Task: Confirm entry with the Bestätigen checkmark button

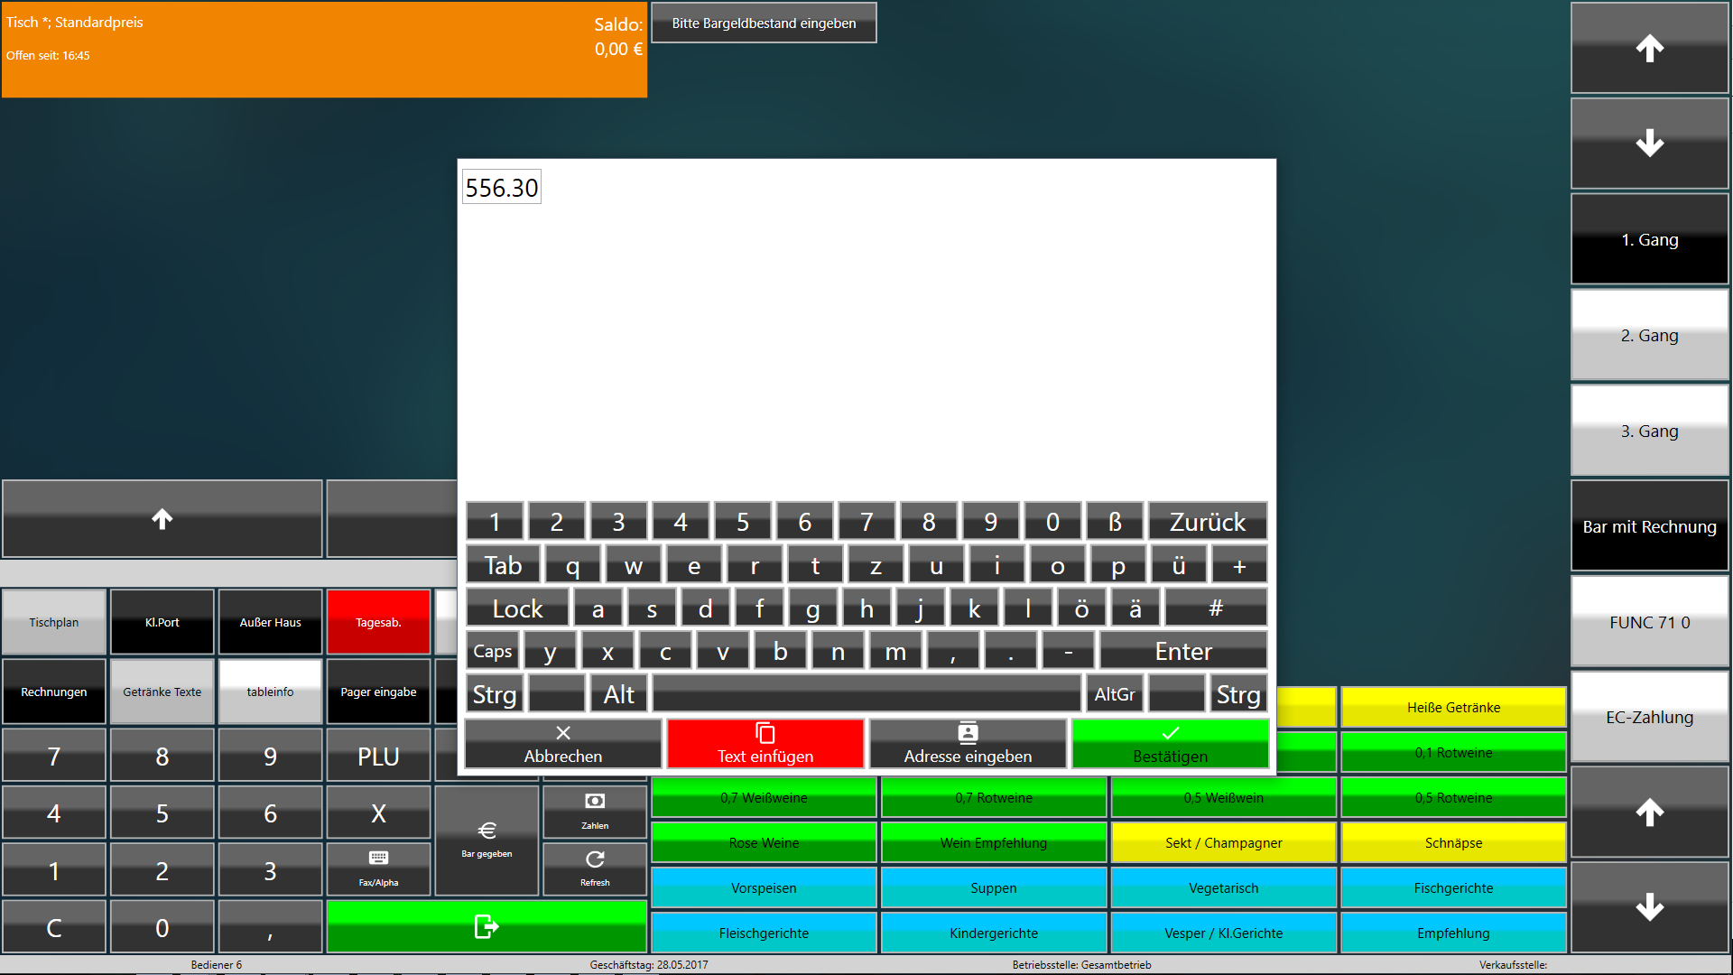Action: pyautogui.click(x=1170, y=744)
